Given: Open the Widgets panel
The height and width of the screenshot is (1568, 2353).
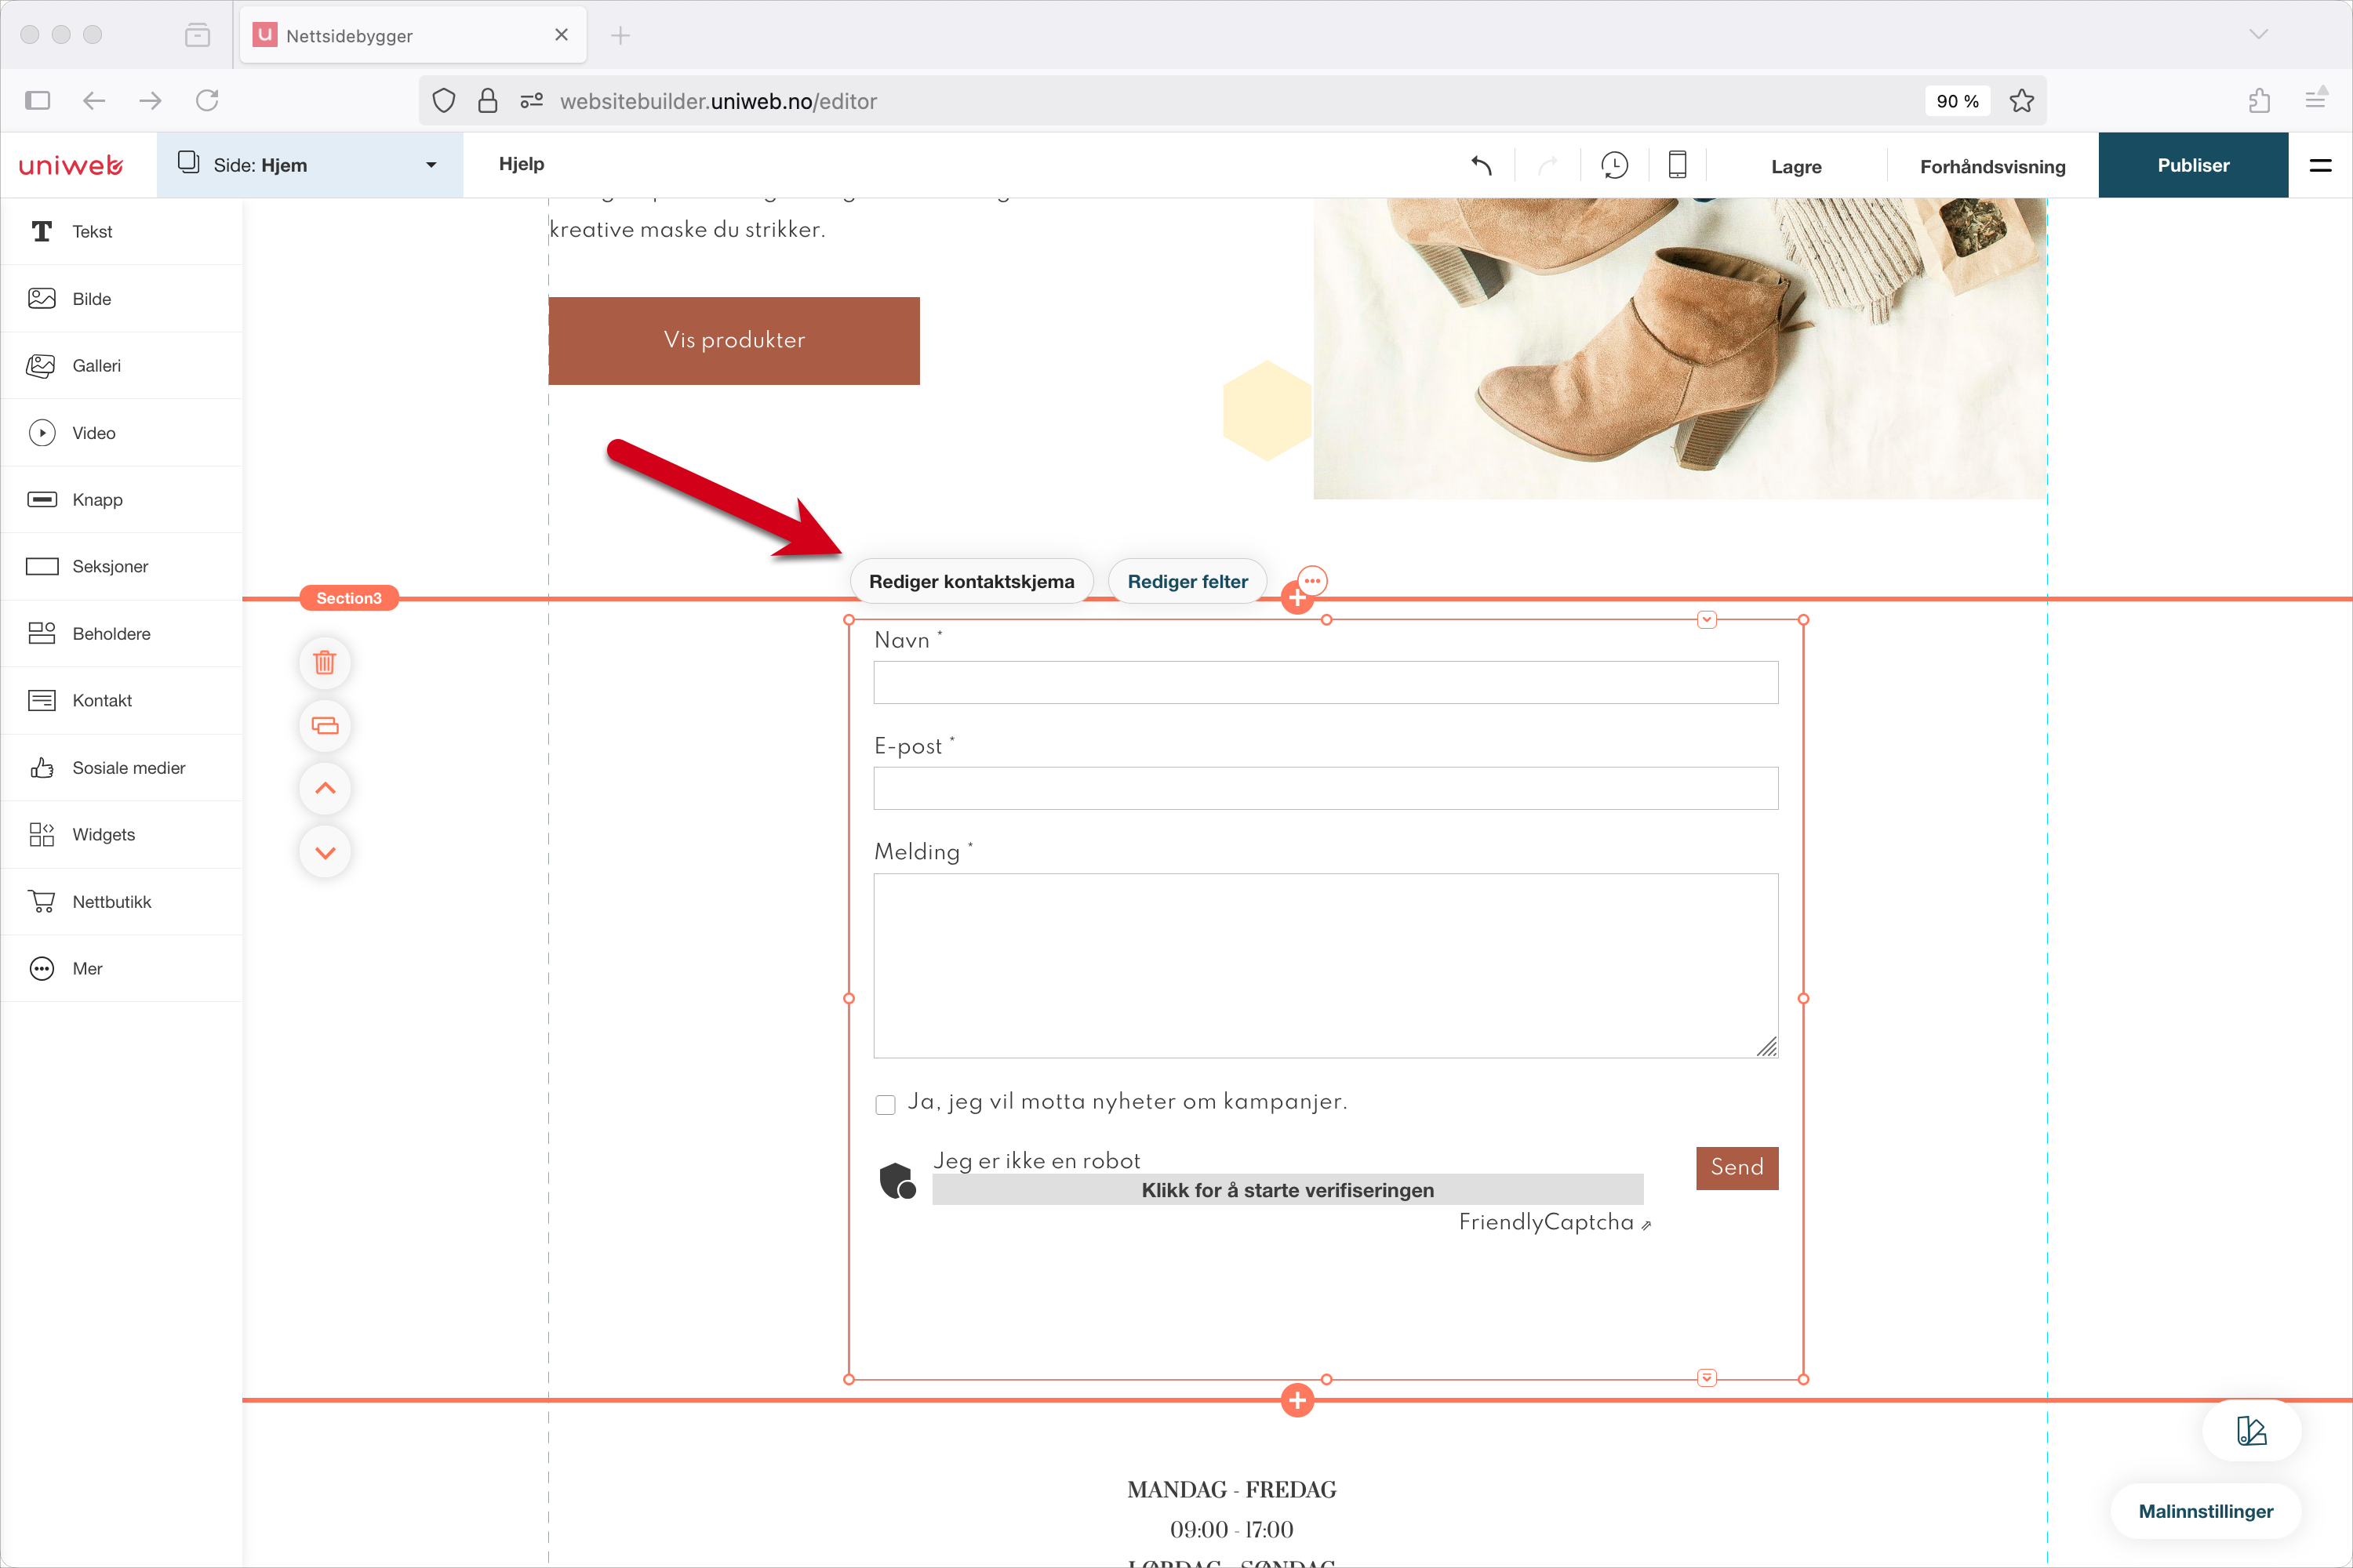Looking at the screenshot, I should [x=121, y=834].
